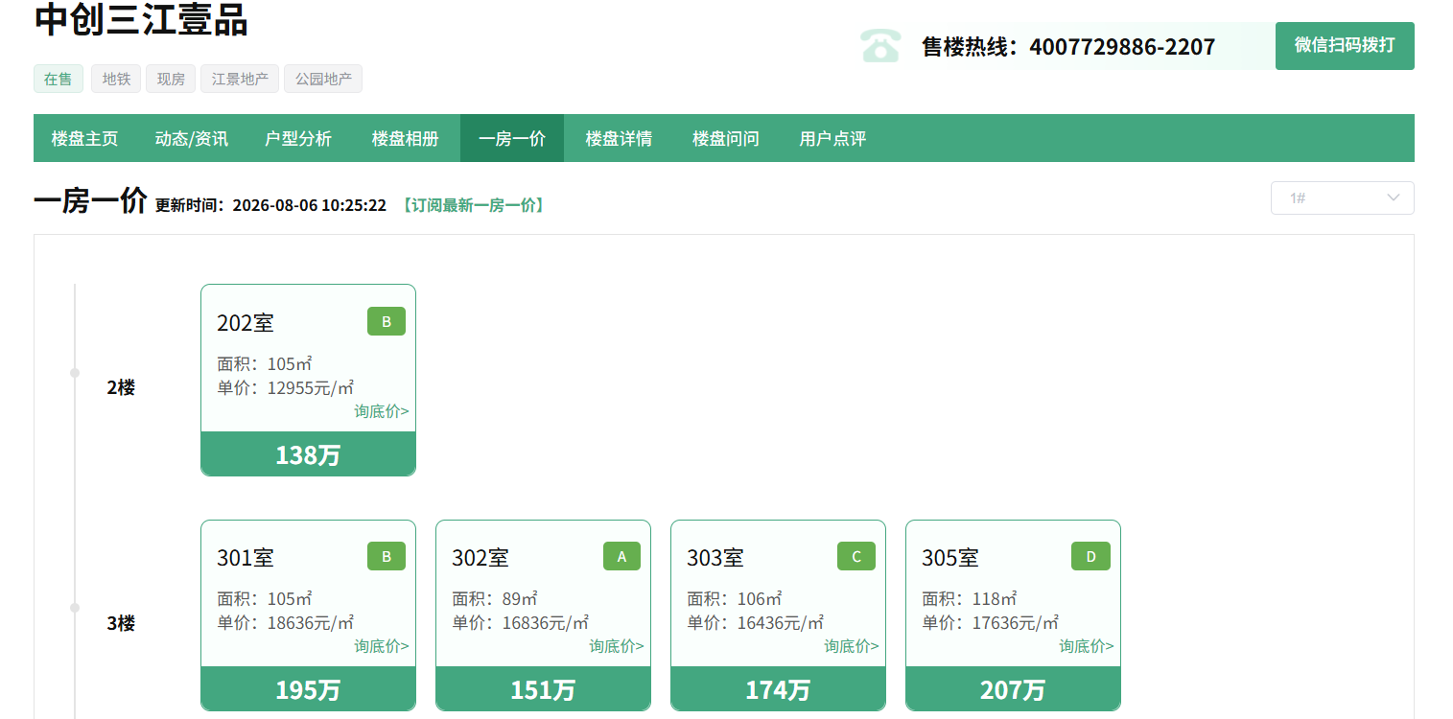Click the 138万 price bar
This screenshot has width=1453, height=719.
pyautogui.click(x=308, y=454)
